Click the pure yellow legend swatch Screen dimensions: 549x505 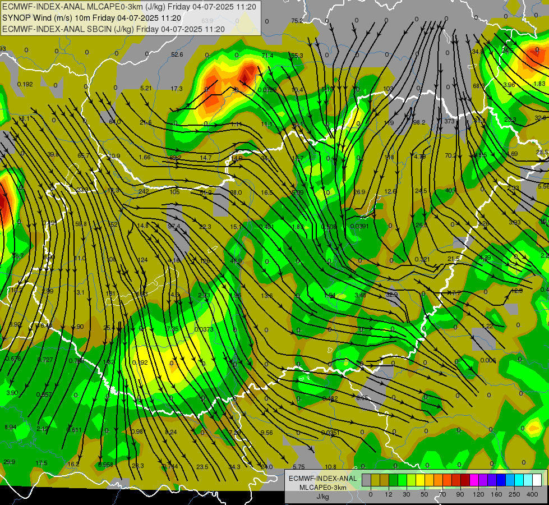tap(421, 480)
